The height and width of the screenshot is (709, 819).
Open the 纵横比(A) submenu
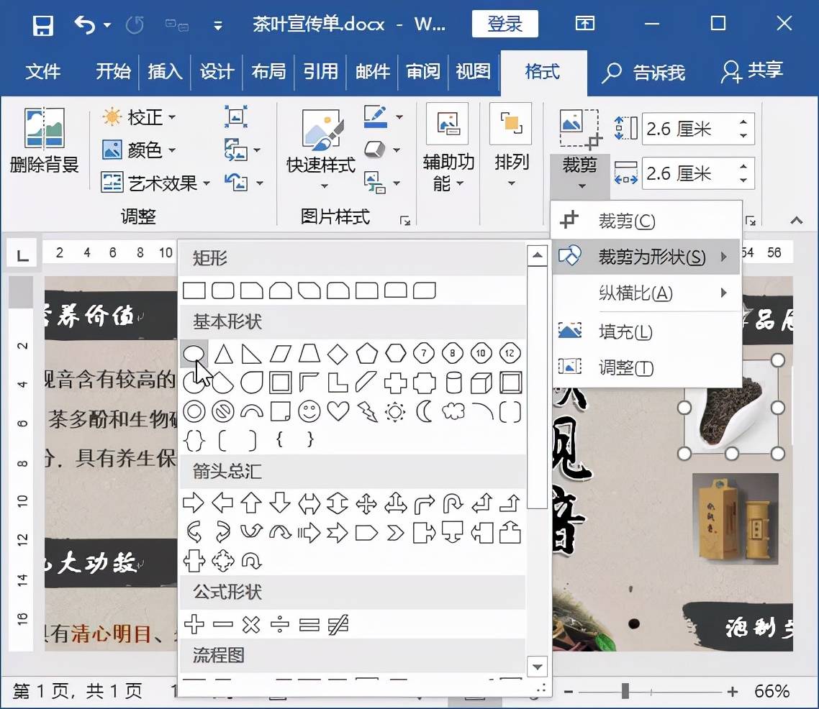click(x=646, y=293)
